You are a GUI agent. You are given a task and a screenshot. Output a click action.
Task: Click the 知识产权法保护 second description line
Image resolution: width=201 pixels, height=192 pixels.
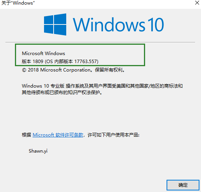(62, 92)
